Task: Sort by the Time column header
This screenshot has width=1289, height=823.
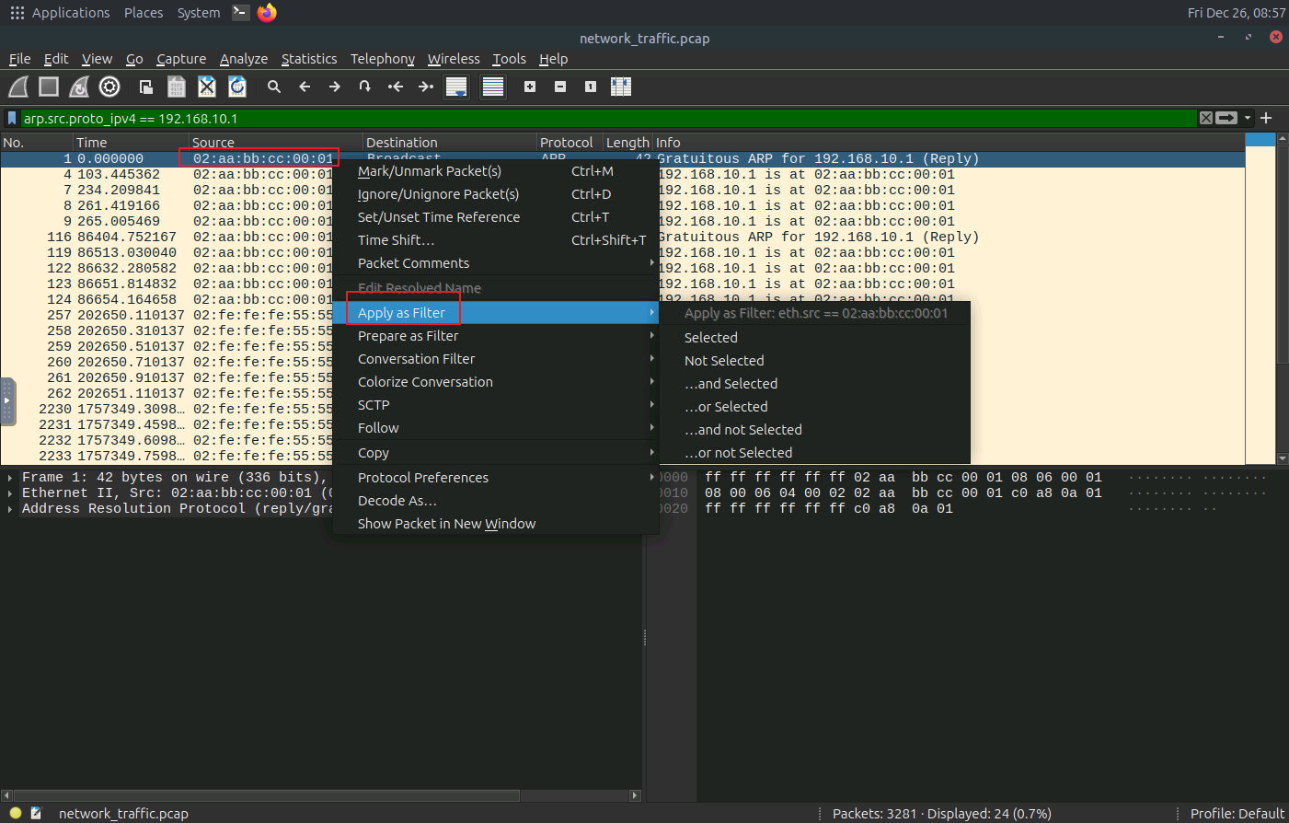Action: tap(131, 143)
